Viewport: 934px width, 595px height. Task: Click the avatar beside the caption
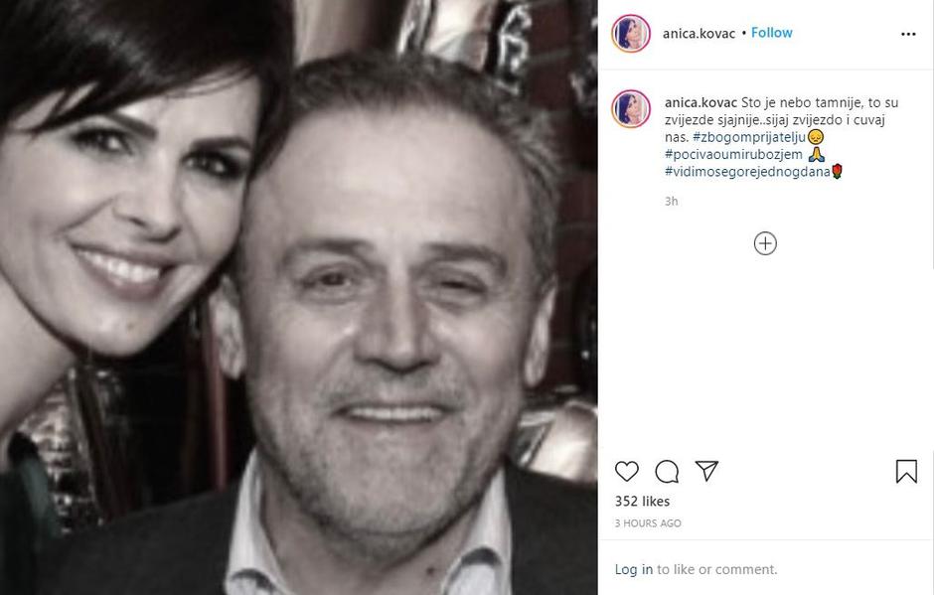coord(631,108)
